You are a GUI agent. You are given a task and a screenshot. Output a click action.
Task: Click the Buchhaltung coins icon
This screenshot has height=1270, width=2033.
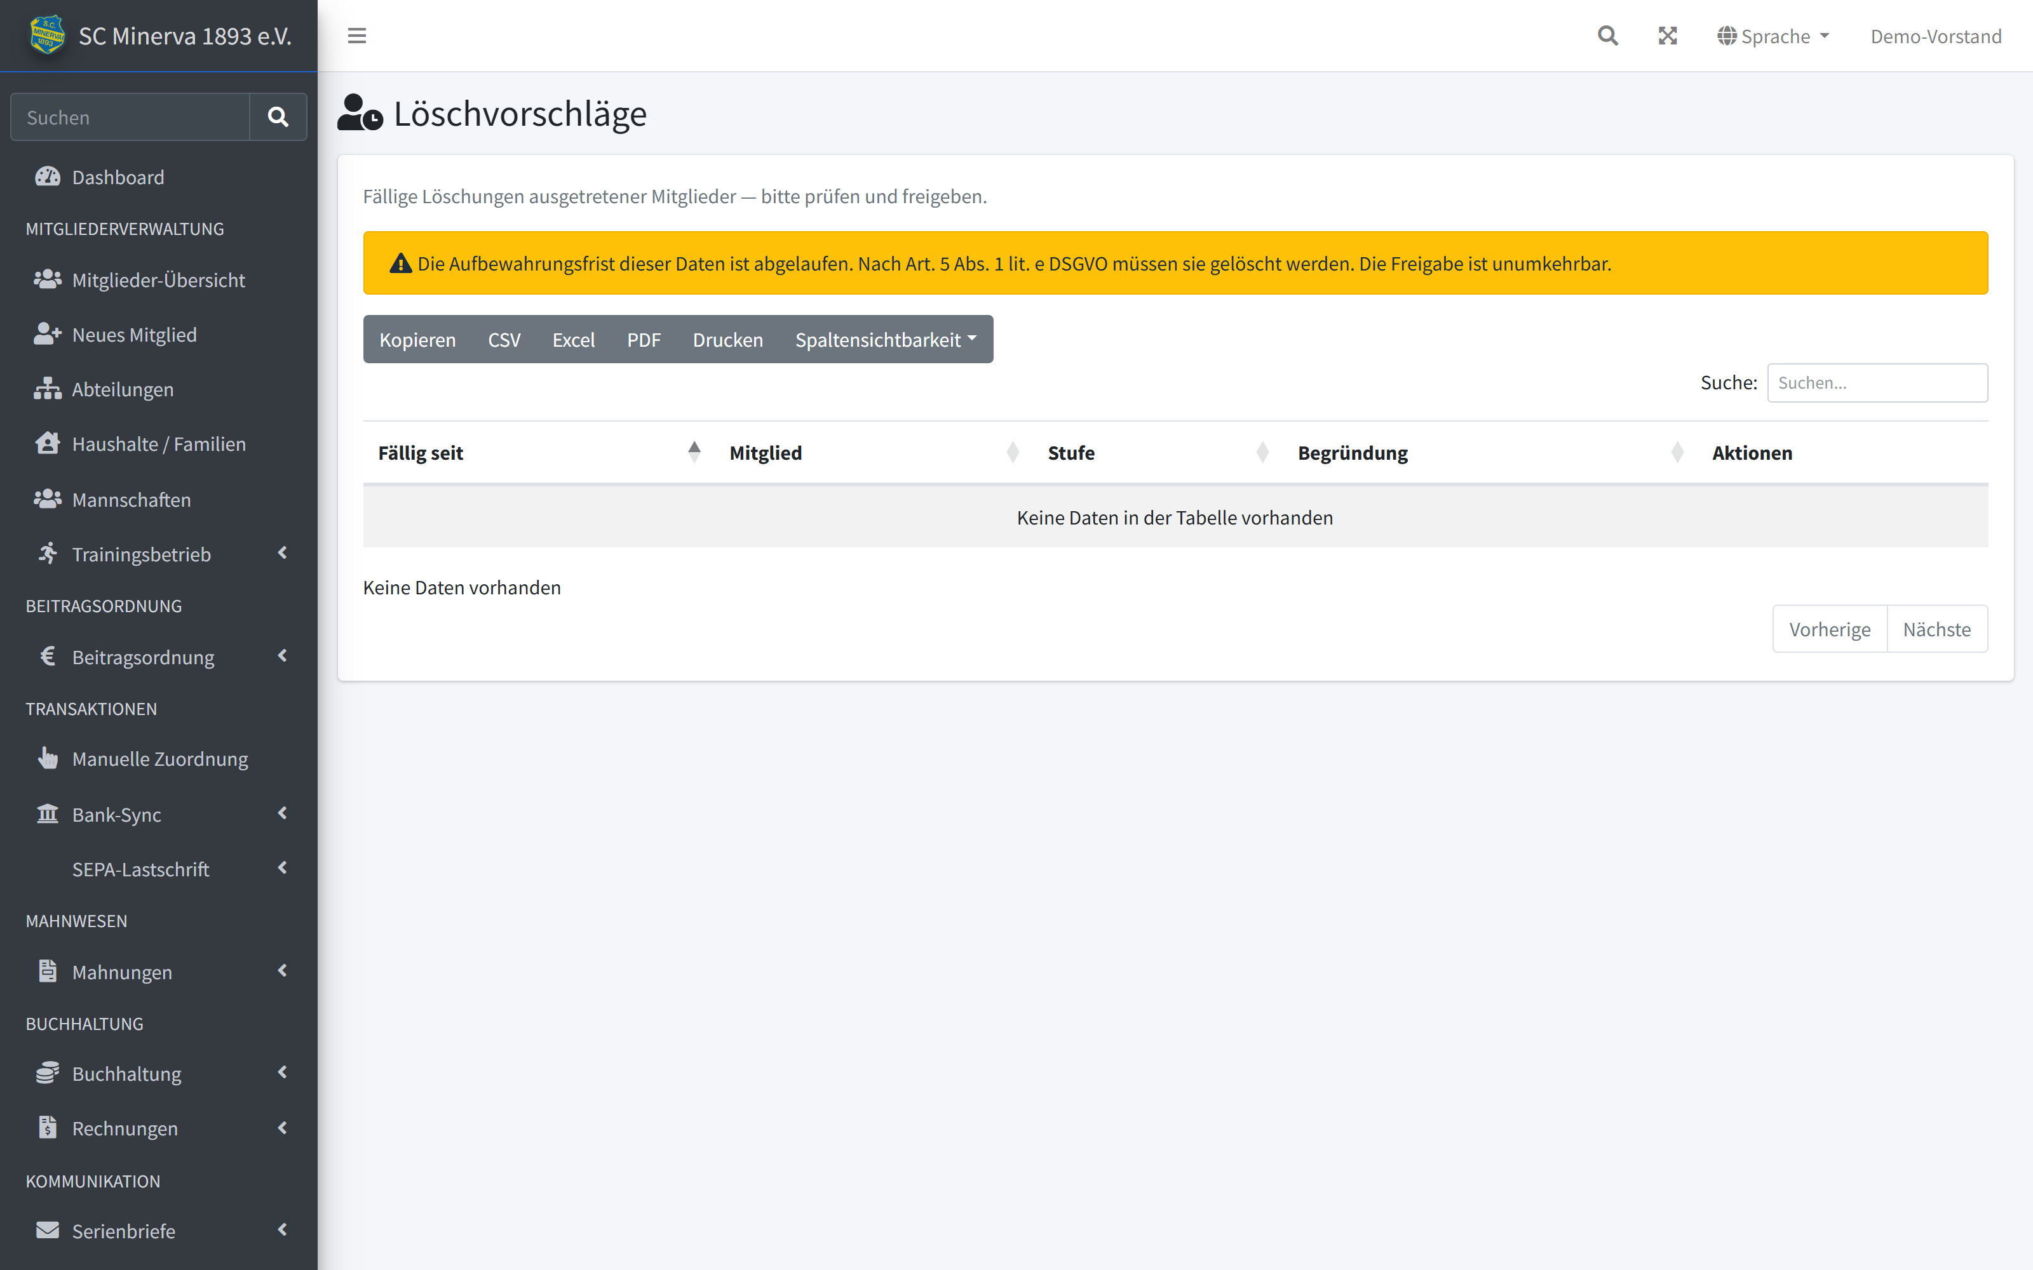(x=48, y=1073)
